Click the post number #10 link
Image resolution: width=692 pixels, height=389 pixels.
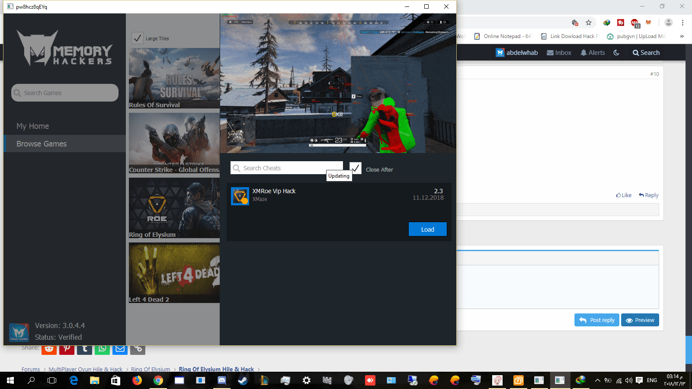tap(654, 74)
